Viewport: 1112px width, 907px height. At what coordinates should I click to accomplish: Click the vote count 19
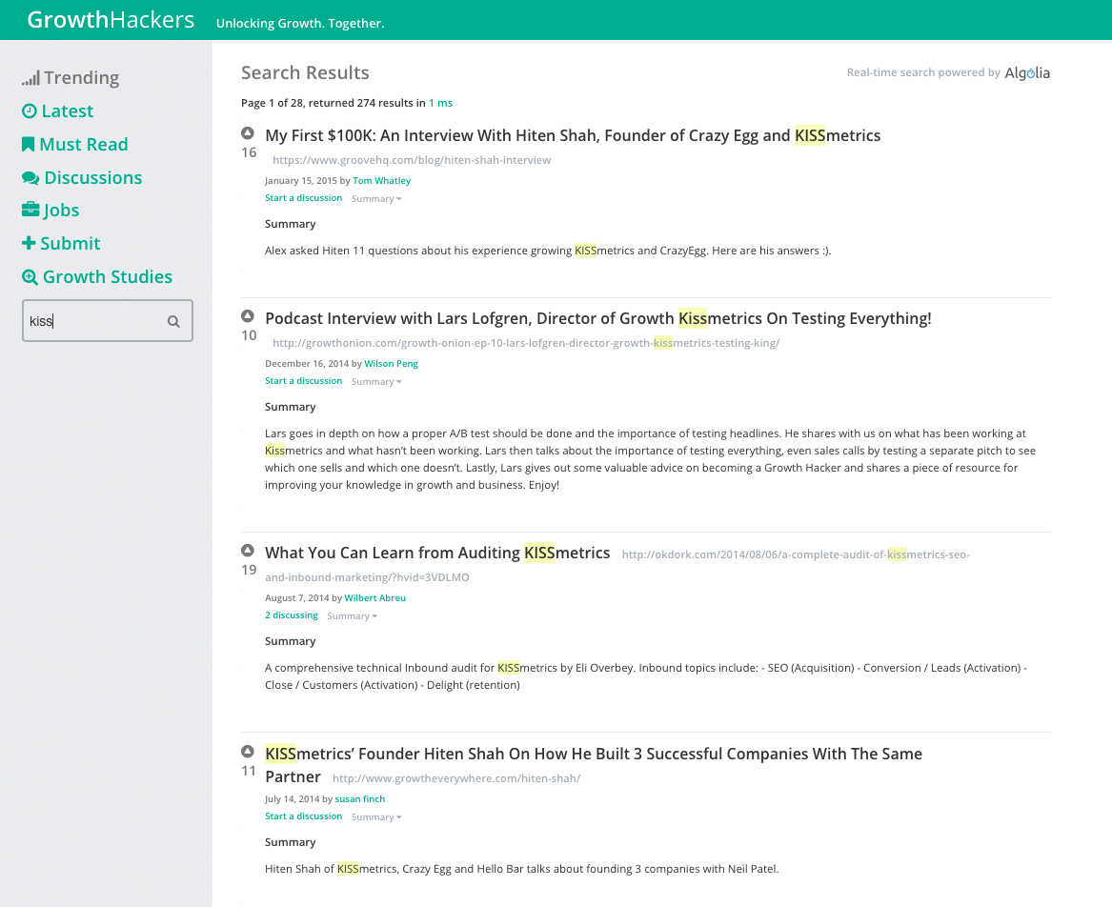(249, 570)
